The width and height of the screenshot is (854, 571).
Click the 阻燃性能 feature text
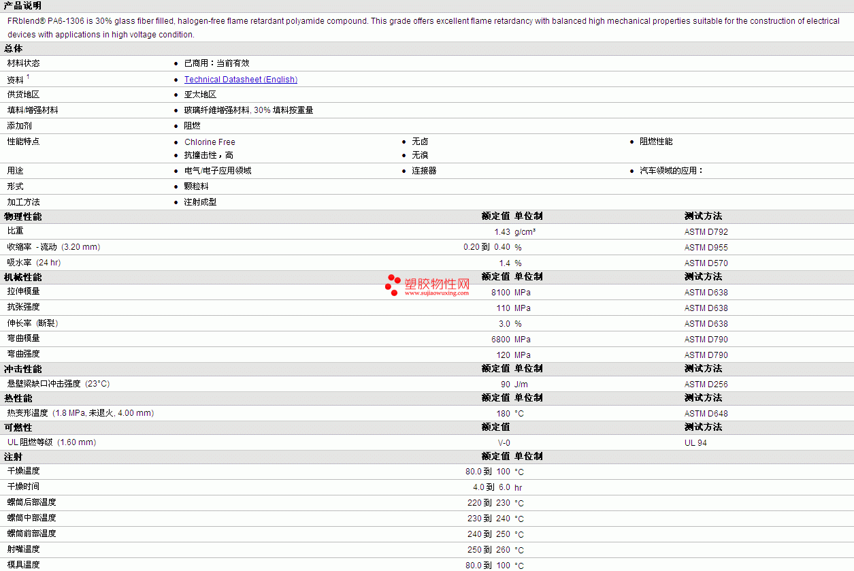pyautogui.click(x=656, y=142)
